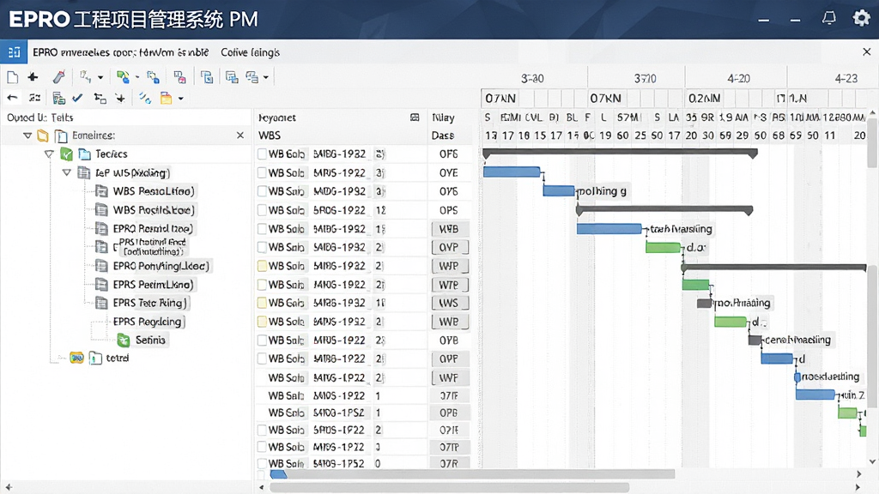Tick the checkbox in the 07TP row
The image size is (879, 494).
[x=262, y=447]
